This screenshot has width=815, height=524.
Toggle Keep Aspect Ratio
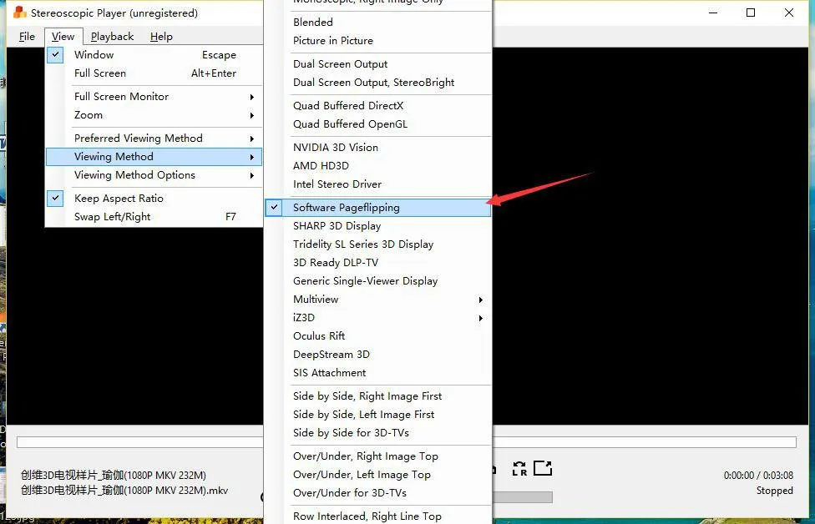point(154,199)
